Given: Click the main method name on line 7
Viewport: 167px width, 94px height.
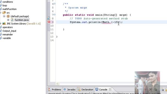Looking at the screenshot, I should point(99,15).
